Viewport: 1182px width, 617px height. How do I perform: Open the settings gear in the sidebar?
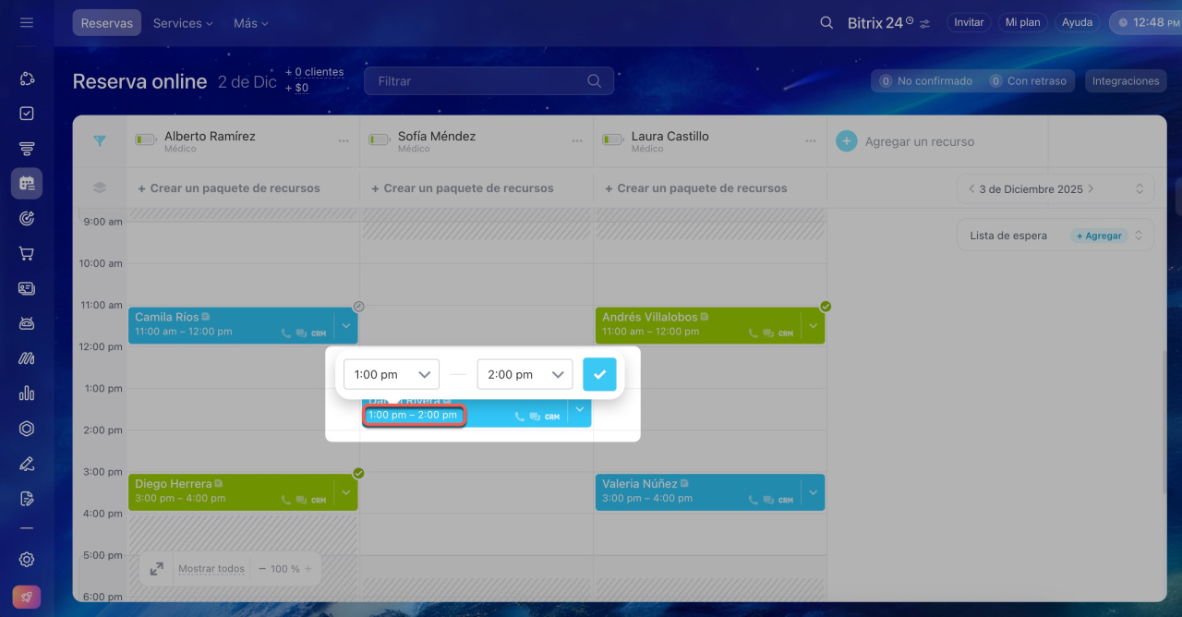click(x=27, y=559)
